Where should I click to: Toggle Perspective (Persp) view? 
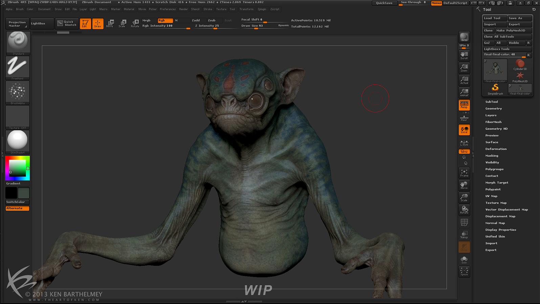click(464, 105)
